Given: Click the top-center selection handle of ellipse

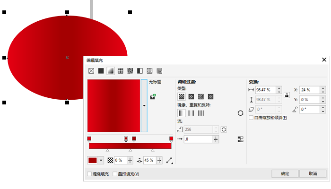Looking at the screenshot, I should pos(67,12).
